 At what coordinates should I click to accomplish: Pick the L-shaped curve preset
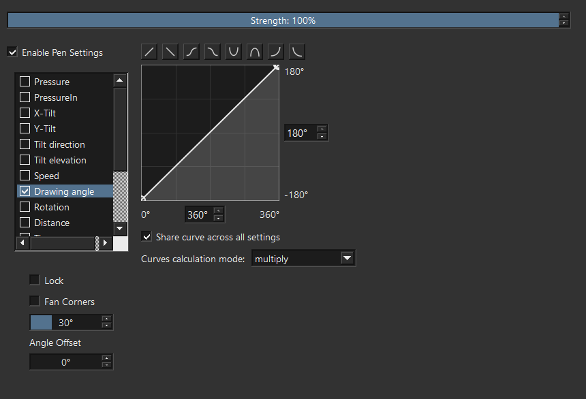[296, 52]
